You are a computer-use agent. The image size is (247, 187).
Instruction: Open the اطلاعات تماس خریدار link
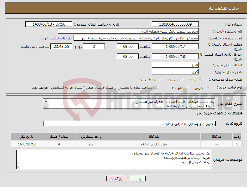[x=56, y=38]
